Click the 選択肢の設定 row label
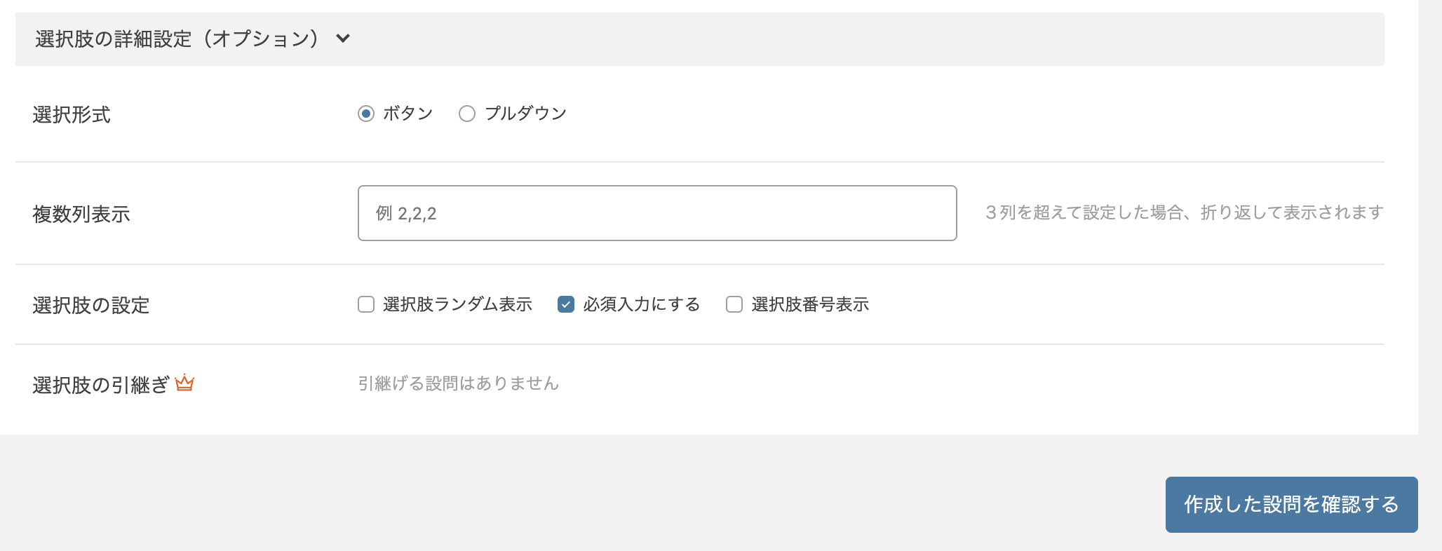The image size is (1442, 551). (x=91, y=305)
